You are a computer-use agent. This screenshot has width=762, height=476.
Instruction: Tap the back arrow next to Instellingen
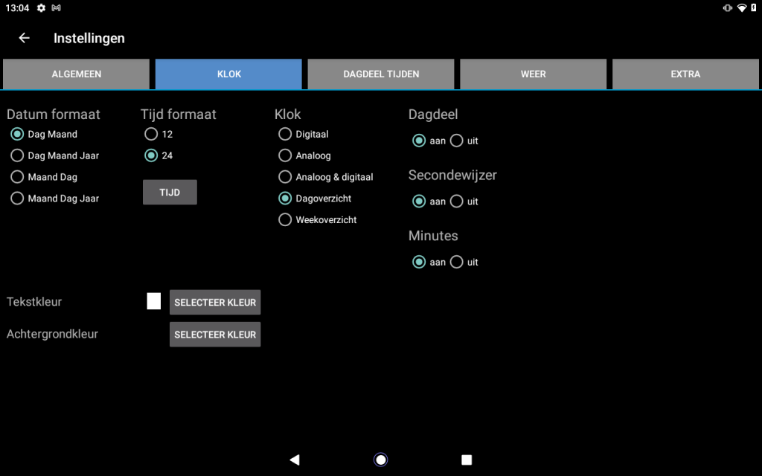point(25,38)
